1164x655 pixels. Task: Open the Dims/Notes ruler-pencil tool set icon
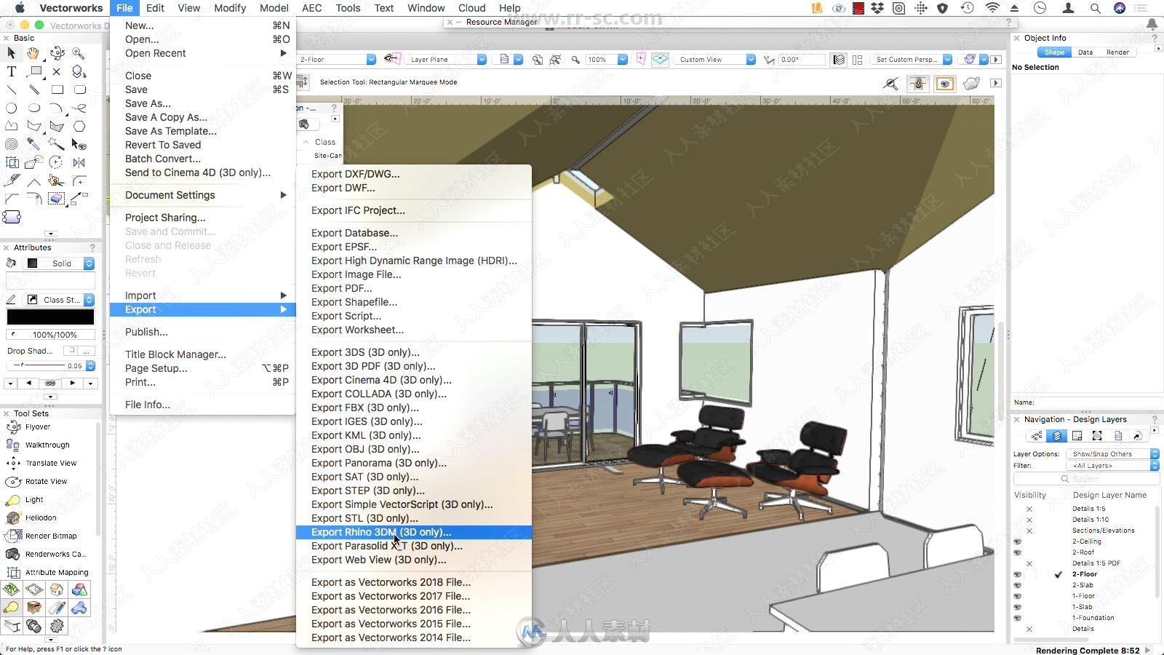coord(57,608)
